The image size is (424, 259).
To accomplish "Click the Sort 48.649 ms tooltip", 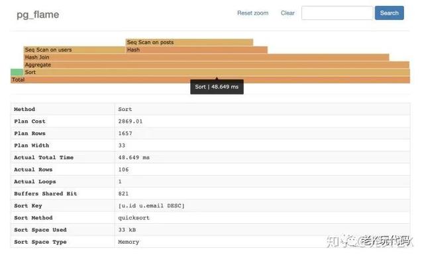I will 217,87.
